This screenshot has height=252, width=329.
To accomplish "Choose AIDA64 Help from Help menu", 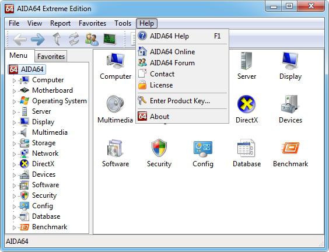I will 182,36.
